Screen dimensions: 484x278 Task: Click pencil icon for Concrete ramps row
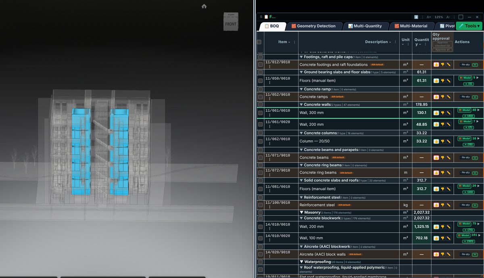point(449,97)
